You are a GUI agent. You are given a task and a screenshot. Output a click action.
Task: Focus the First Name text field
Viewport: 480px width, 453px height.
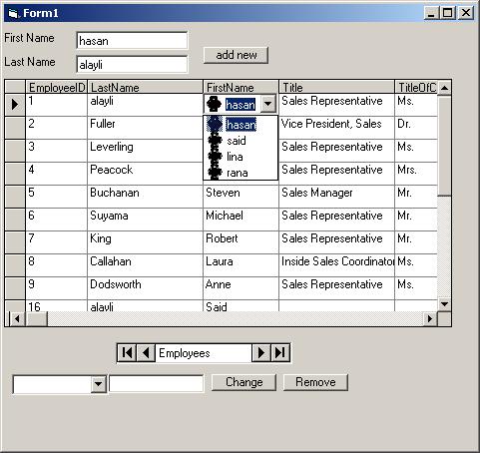click(x=132, y=41)
